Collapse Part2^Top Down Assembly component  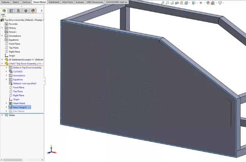tap(2, 64)
